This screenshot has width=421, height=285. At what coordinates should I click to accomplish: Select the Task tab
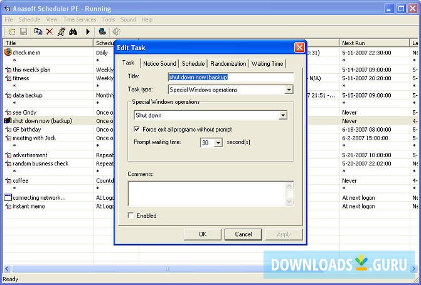[x=129, y=63]
